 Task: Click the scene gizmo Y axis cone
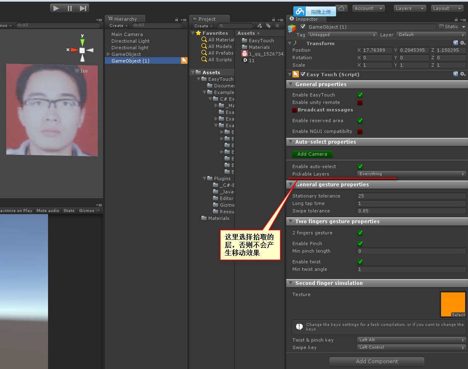(x=82, y=42)
